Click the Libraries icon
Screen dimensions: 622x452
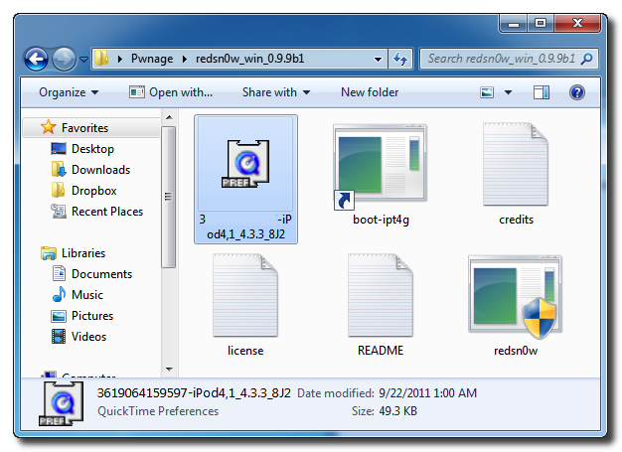point(49,253)
